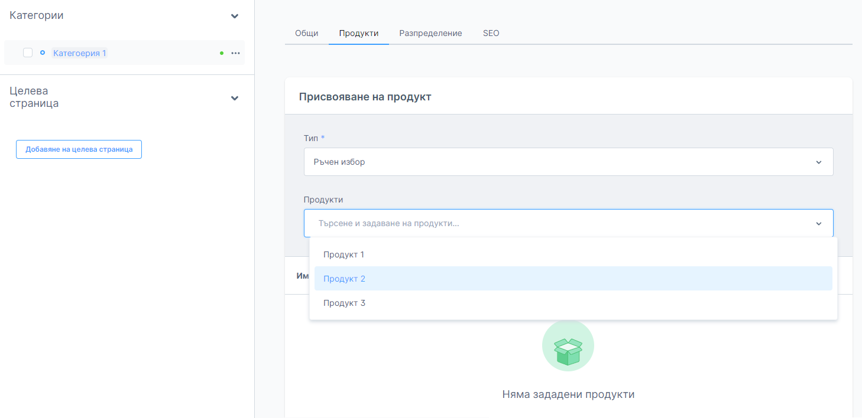Screen dimensions: 862x418
Task: Select Продукт 3 in the dropdown list
Action: tap(344, 303)
